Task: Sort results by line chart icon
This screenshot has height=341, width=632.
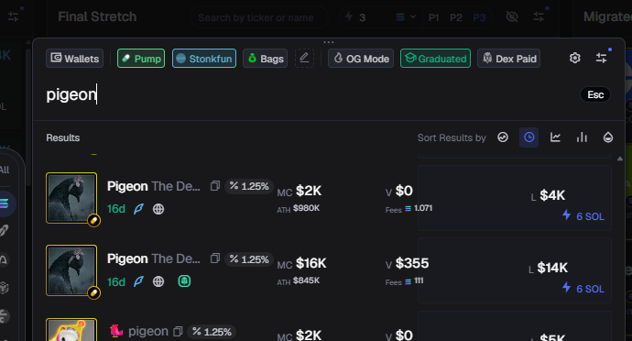Action: tap(555, 137)
